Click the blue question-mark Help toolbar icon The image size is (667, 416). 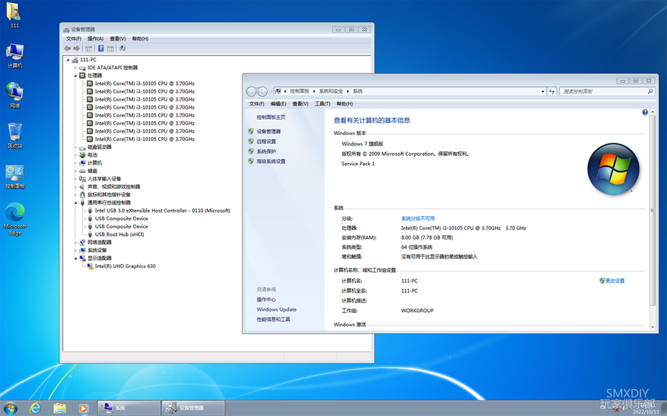click(101, 49)
